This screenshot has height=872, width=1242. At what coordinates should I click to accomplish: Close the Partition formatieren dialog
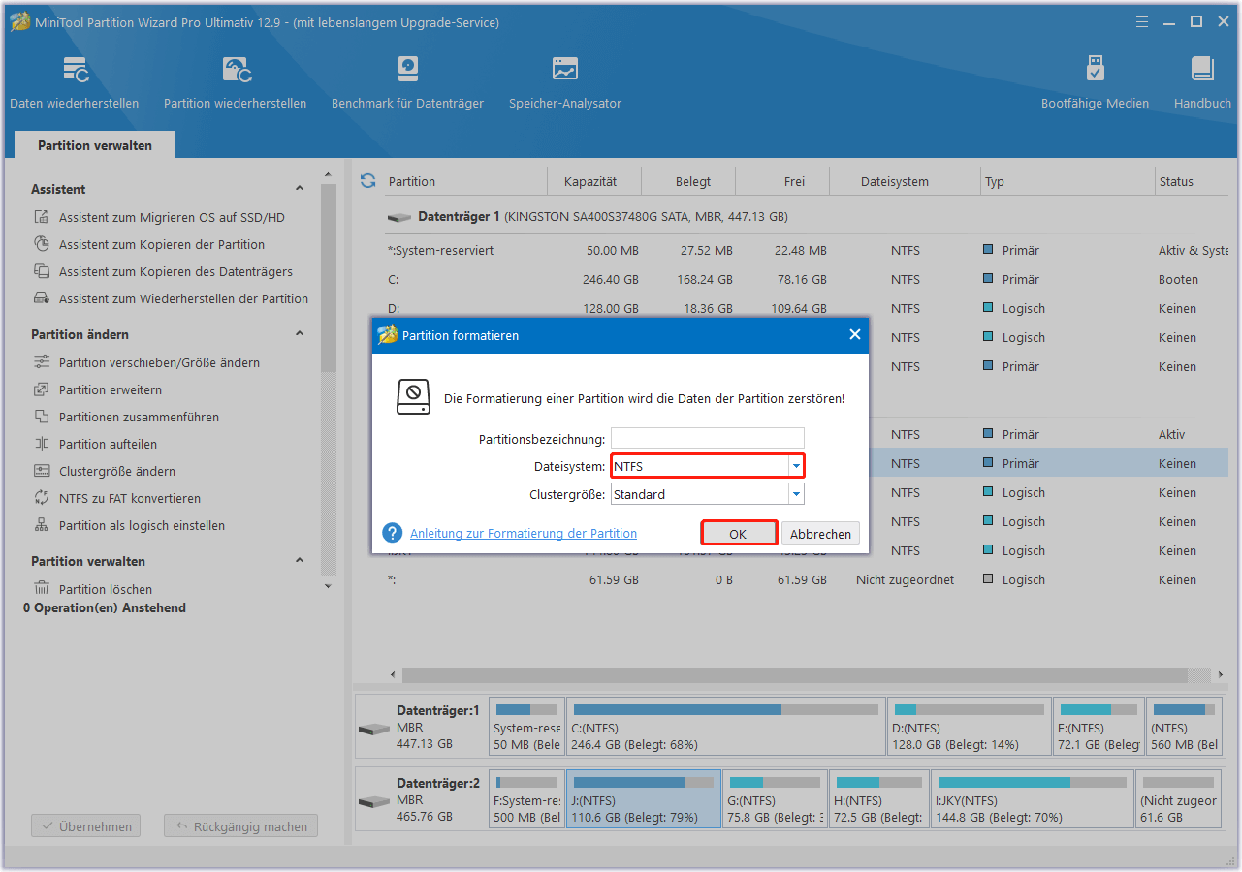tap(854, 334)
